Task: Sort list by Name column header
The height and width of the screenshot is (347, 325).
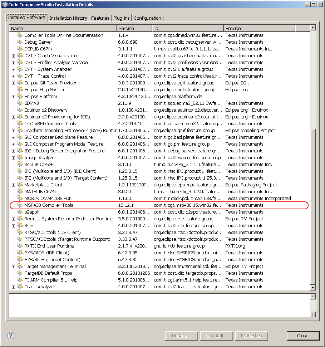Action: 63,28
